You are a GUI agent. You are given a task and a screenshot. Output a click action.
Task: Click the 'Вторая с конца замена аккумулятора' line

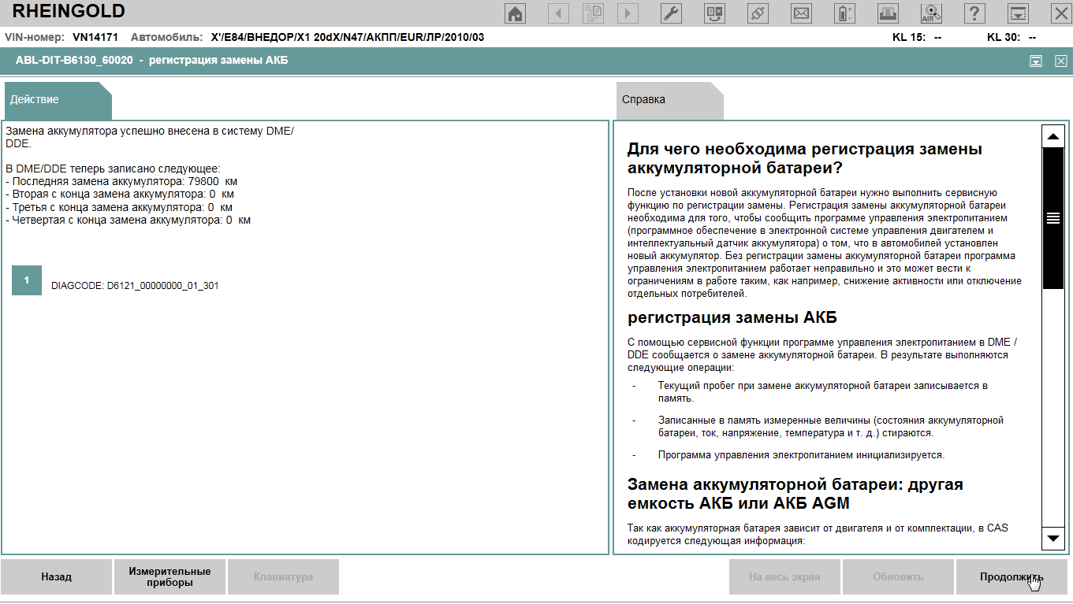coord(120,194)
